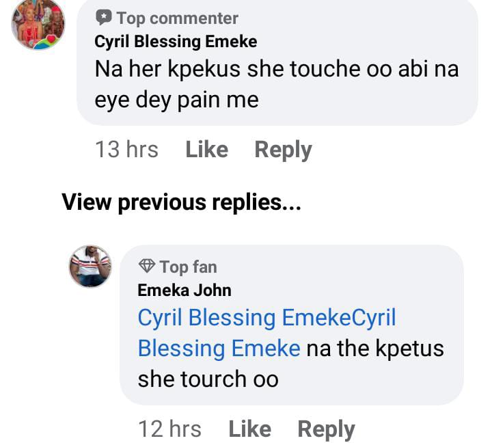492x445 pixels.
Task: Like Emeka John's 12 hrs reply
Action: [x=249, y=429]
